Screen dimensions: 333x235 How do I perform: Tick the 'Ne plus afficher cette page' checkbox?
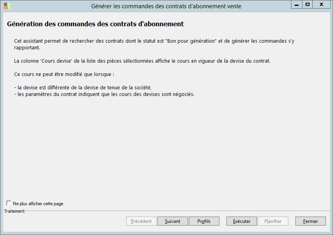(9, 203)
